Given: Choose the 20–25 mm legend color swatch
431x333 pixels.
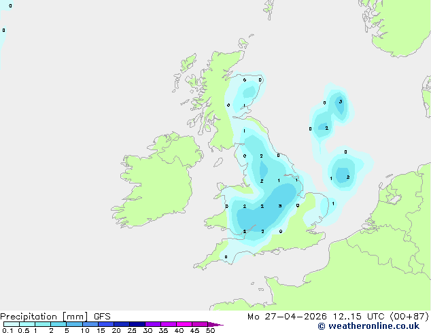Looking at the screenshot, I should pos(122,324).
